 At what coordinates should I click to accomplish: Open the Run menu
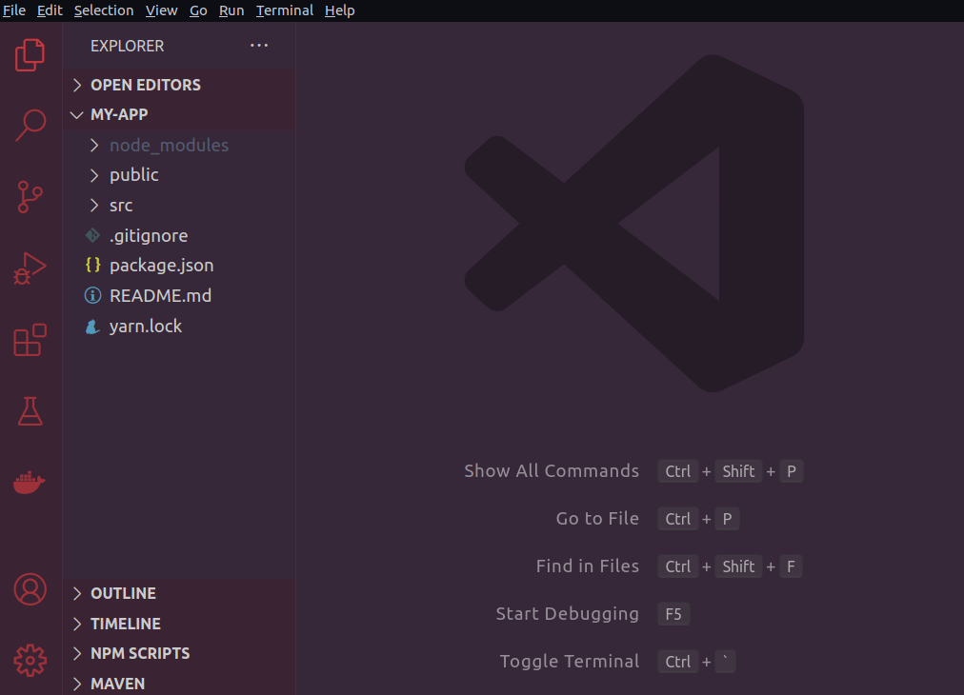point(231,10)
